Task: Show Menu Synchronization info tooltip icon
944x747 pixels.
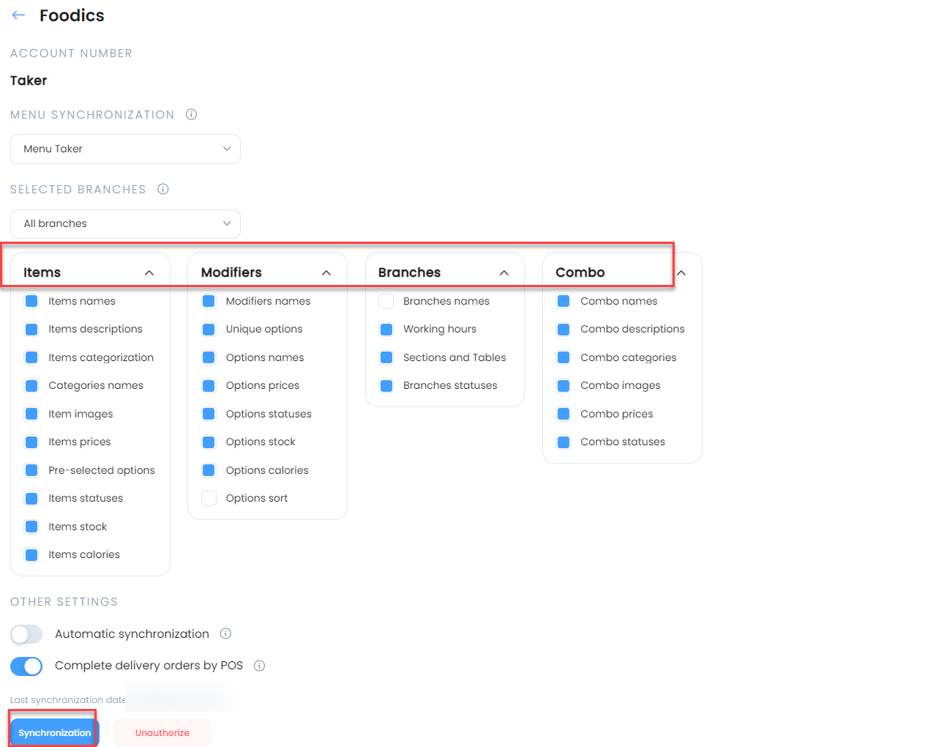Action: pos(192,114)
